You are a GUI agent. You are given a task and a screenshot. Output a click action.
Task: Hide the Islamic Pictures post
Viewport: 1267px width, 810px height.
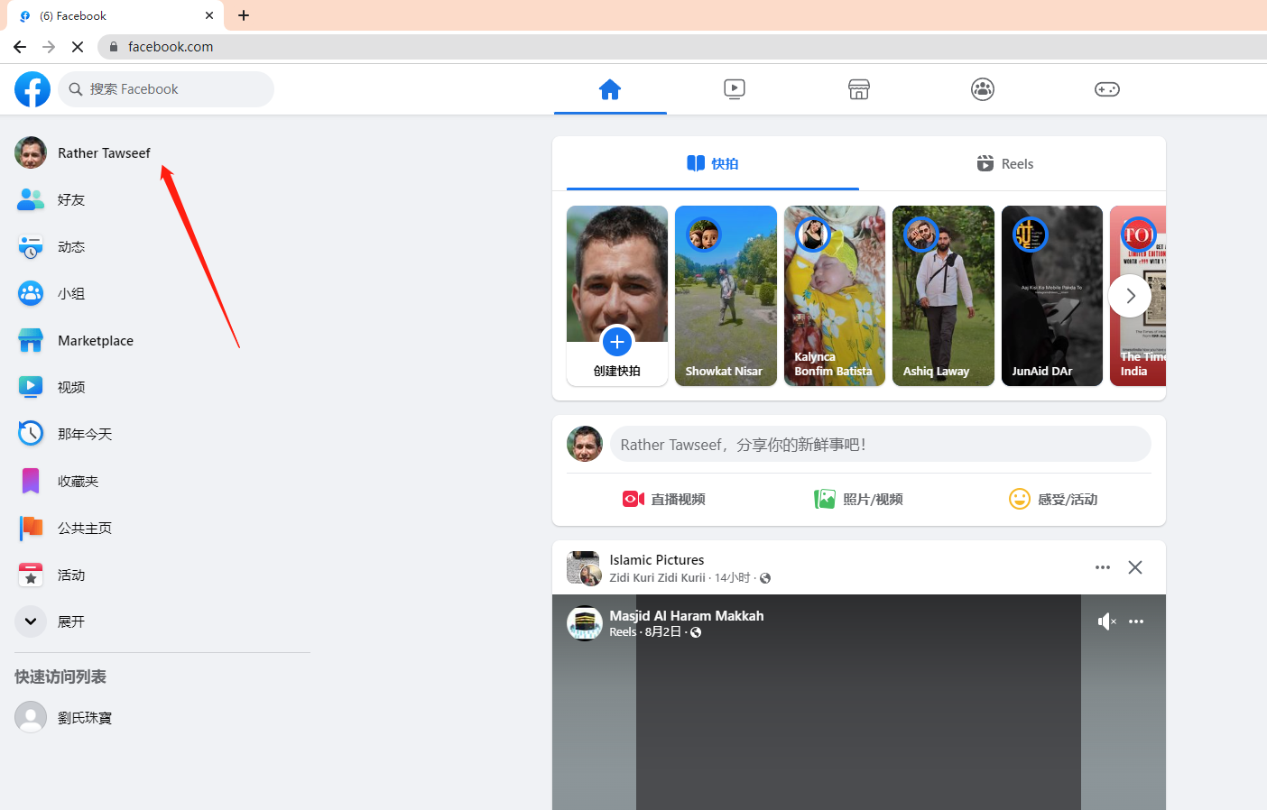(x=1135, y=567)
